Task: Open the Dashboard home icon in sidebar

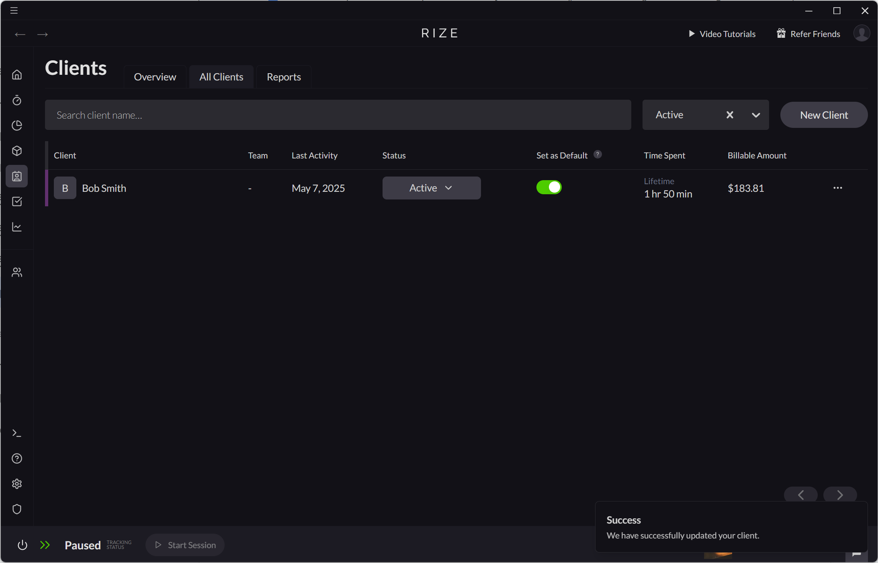Action: (x=17, y=74)
